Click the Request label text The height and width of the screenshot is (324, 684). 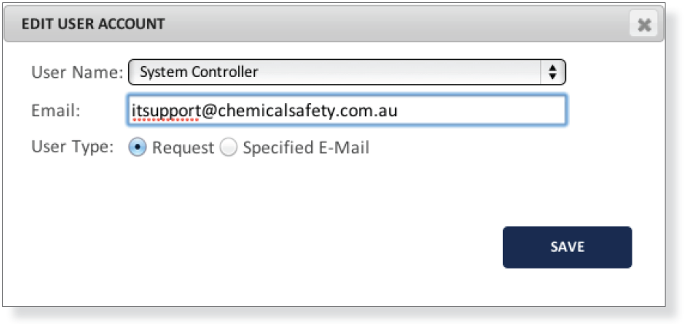[183, 148]
